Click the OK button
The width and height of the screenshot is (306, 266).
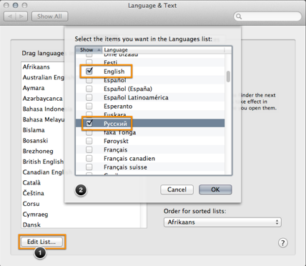(x=215, y=189)
